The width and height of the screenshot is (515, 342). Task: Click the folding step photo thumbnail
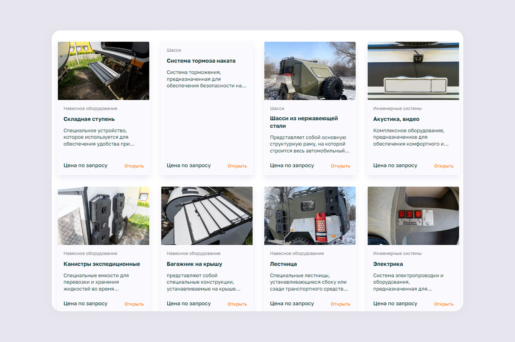pyautogui.click(x=104, y=71)
